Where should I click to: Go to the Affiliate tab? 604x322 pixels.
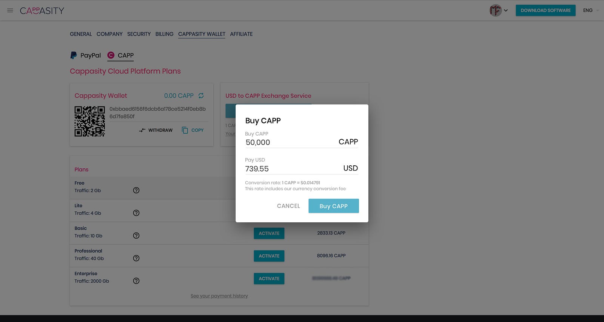click(x=241, y=34)
